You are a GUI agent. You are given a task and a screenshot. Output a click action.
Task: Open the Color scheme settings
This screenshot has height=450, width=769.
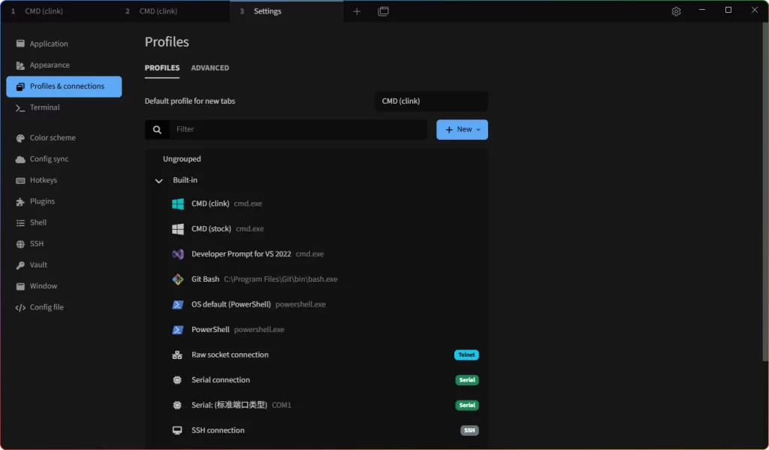point(64,138)
